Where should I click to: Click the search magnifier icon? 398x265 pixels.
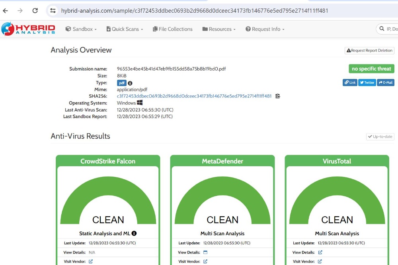[x=382, y=29]
